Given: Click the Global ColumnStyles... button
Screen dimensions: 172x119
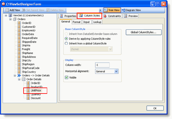Looking at the screenshot, I should [144, 32].
